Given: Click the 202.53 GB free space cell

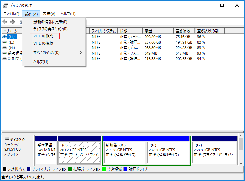Looking at the screenshot, I should coord(184,59).
